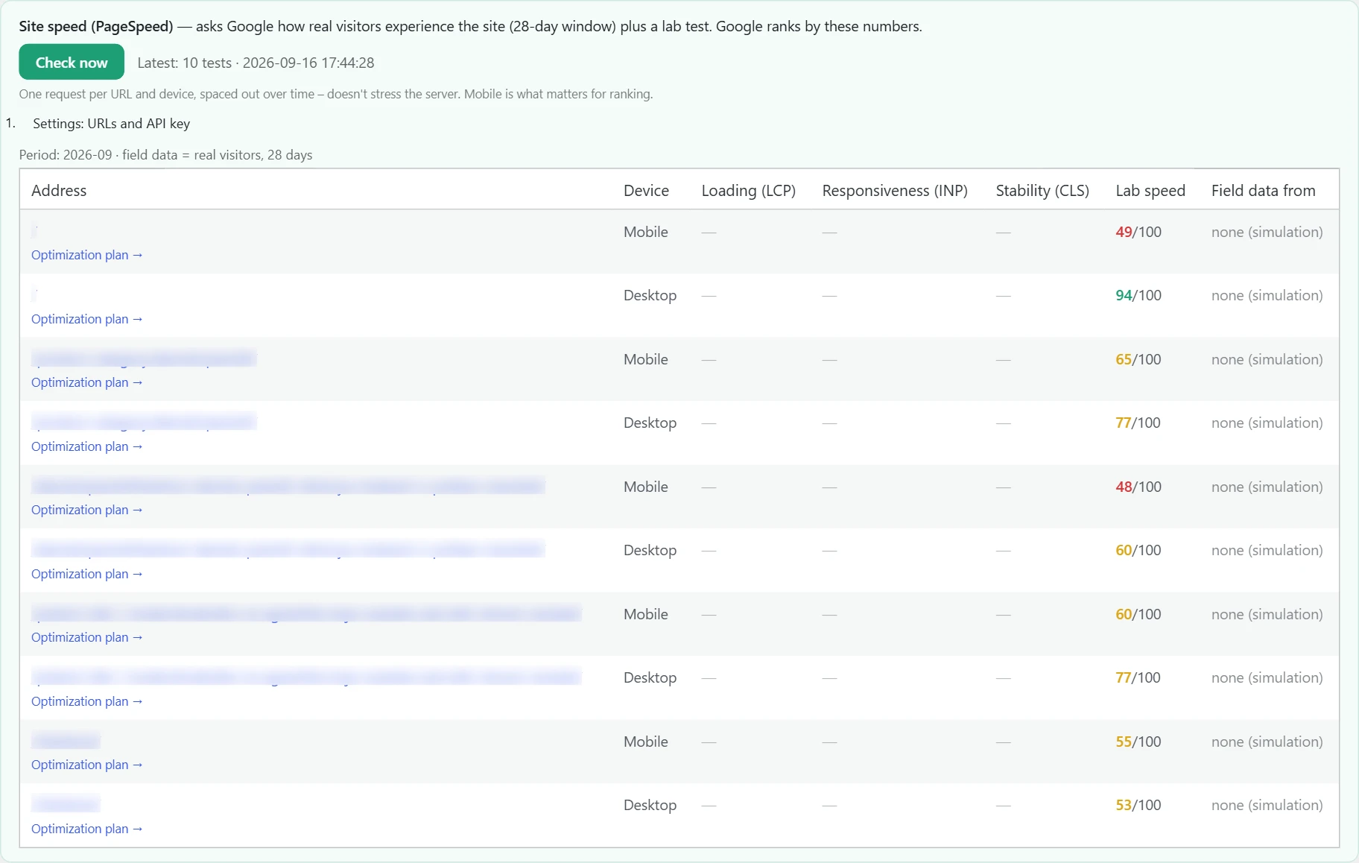This screenshot has width=1359, height=863.
Task: Open Optimization plan for the 53/100 row
Action: 87,829
